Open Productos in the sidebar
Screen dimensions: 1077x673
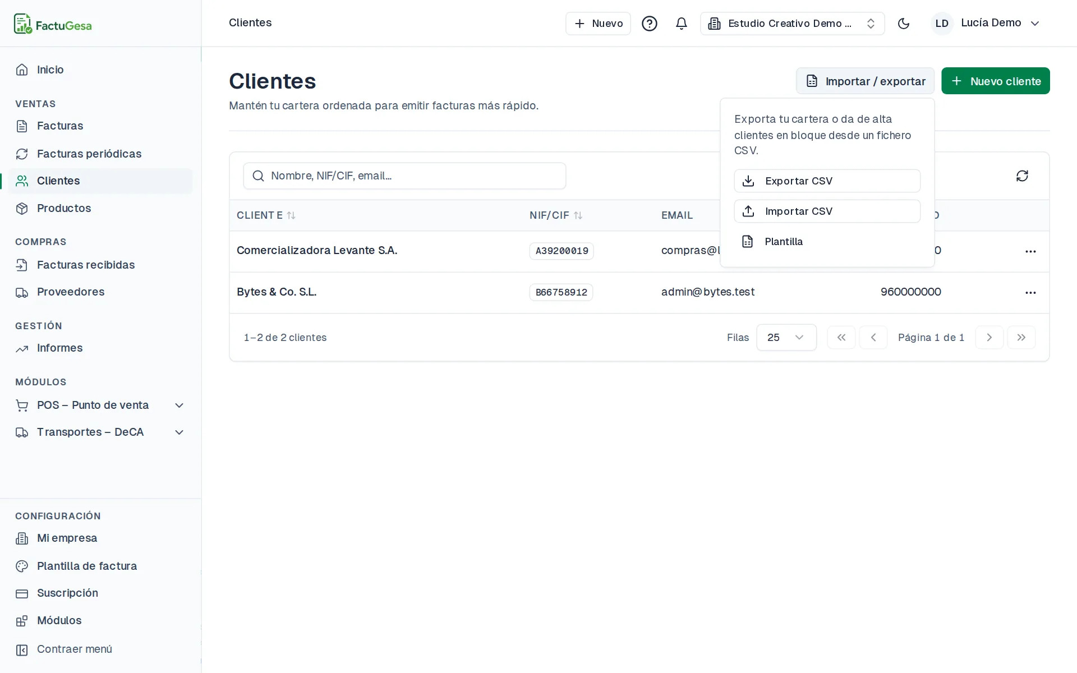pyautogui.click(x=100, y=208)
